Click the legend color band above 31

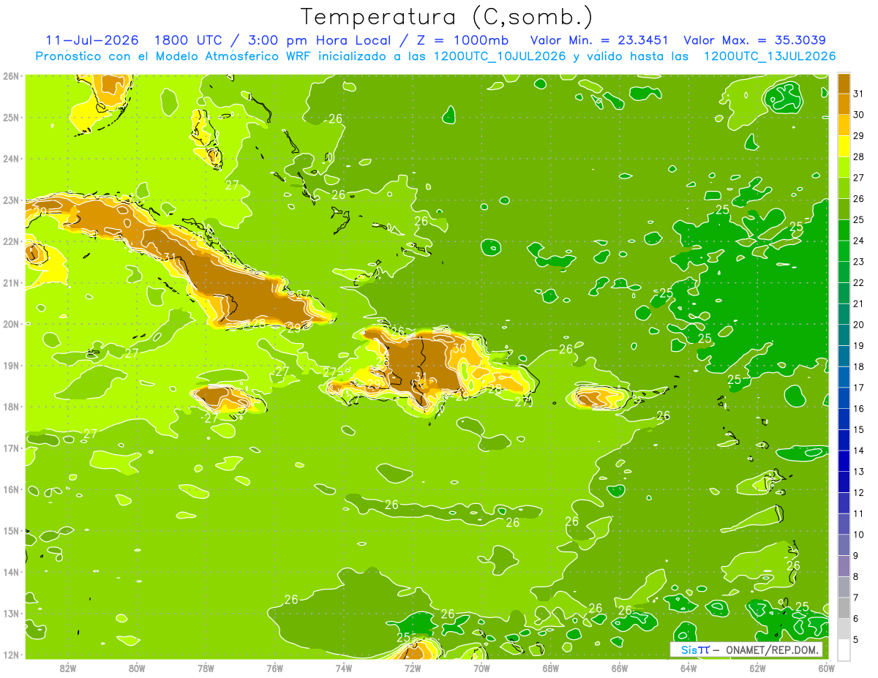tap(844, 83)
